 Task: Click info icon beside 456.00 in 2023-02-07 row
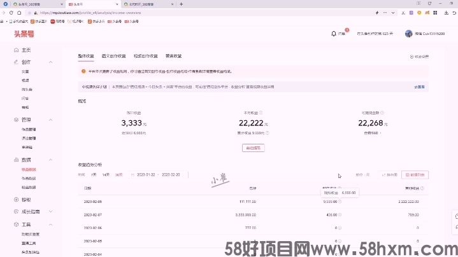pyautogui.click(x=340, y=215)
